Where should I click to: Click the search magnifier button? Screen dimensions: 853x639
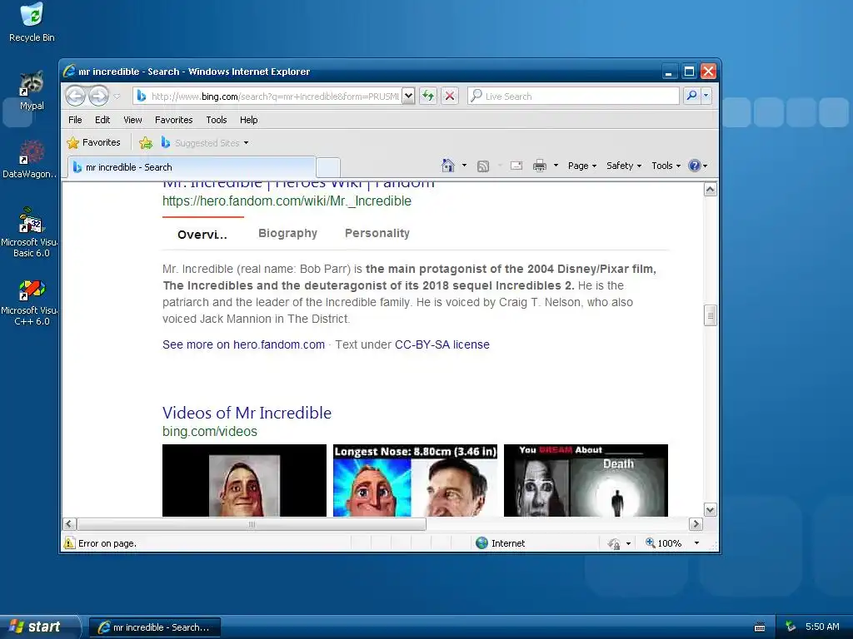coord(691,96)
